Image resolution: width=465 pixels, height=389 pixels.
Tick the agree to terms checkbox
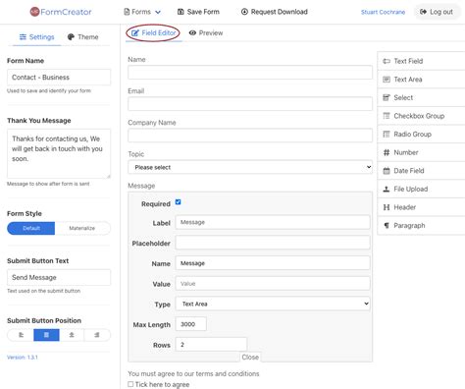point(130,384)
